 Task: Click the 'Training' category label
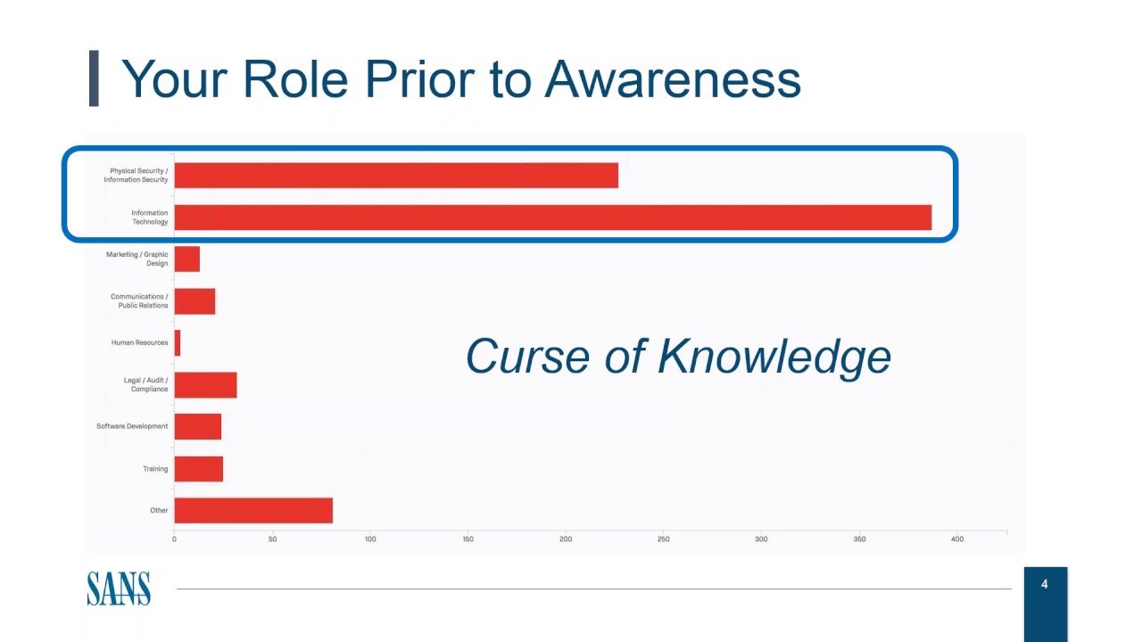point(155,469)
